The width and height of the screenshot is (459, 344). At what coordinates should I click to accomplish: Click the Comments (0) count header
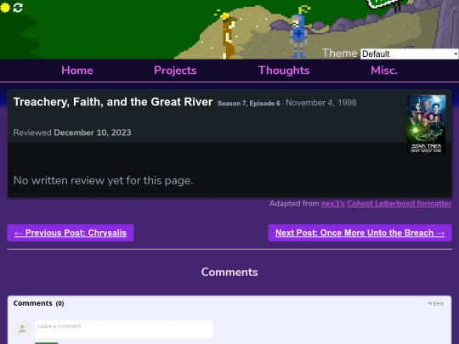(x=38, y=303)
